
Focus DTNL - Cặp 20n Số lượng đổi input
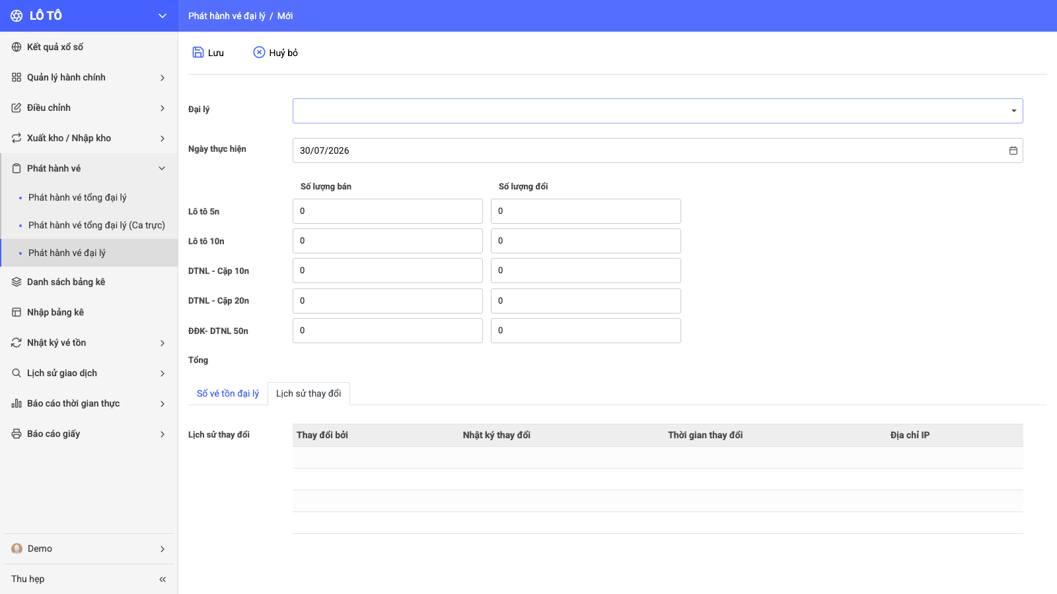tap(586, 301)
